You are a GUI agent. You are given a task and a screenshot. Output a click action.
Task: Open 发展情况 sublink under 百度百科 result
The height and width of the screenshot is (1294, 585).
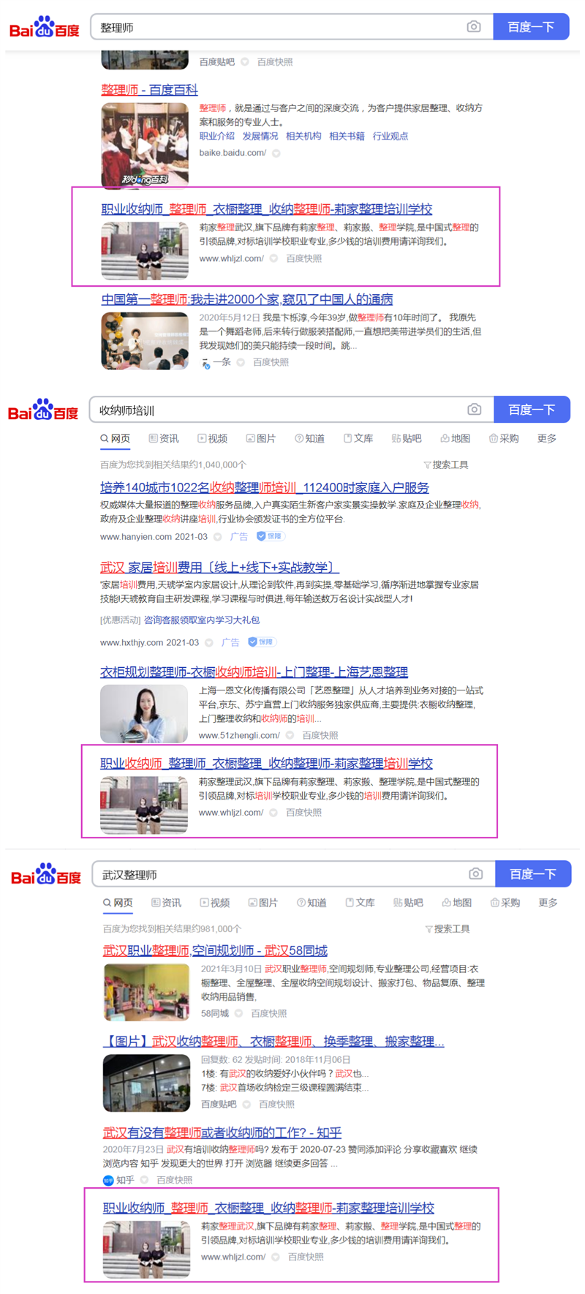pos(260,136)
